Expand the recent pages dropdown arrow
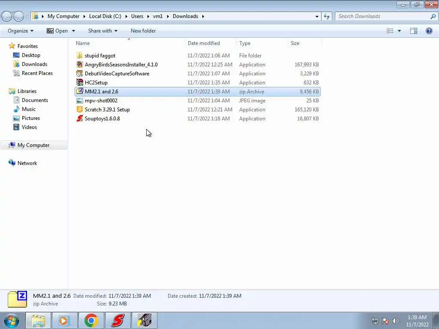 pyautogui.click(x=27, y=17)
